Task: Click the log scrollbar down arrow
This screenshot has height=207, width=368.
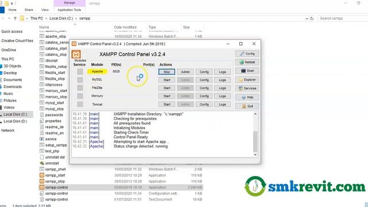Action: [255, 155]
